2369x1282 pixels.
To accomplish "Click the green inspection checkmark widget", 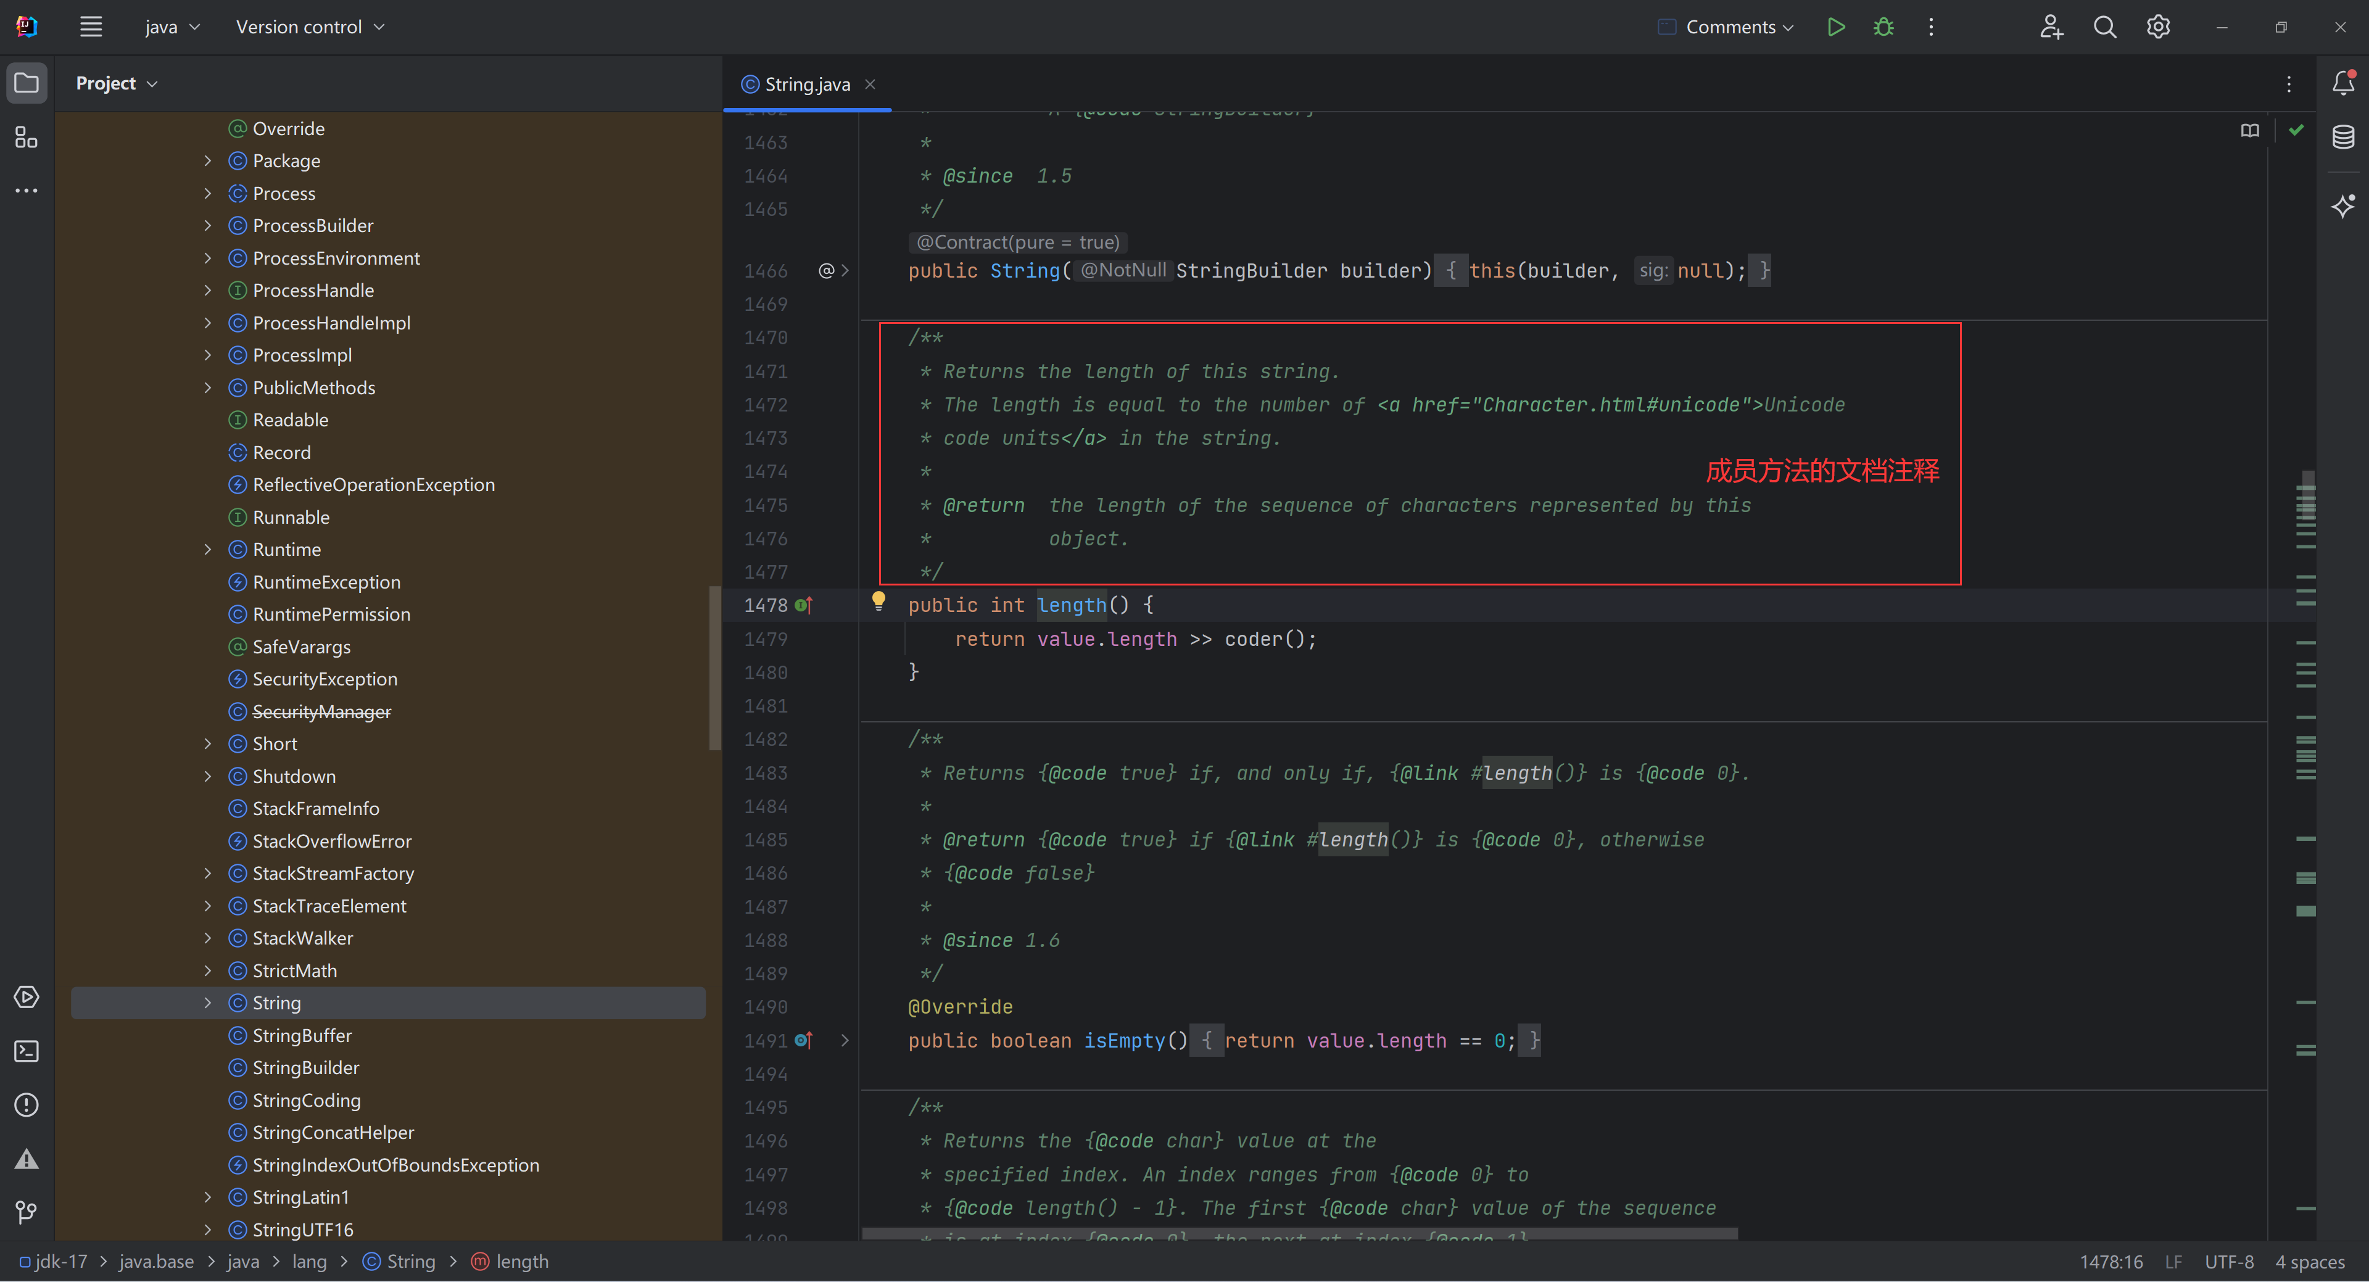I will tap(2296, 130).
